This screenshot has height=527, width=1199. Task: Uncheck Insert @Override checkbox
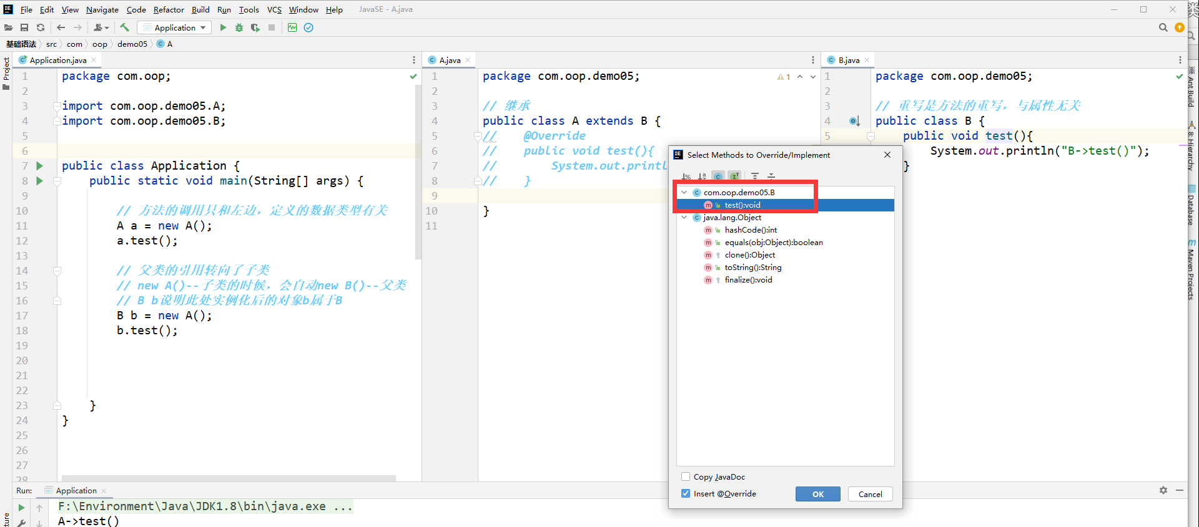[x=686, y=493]
